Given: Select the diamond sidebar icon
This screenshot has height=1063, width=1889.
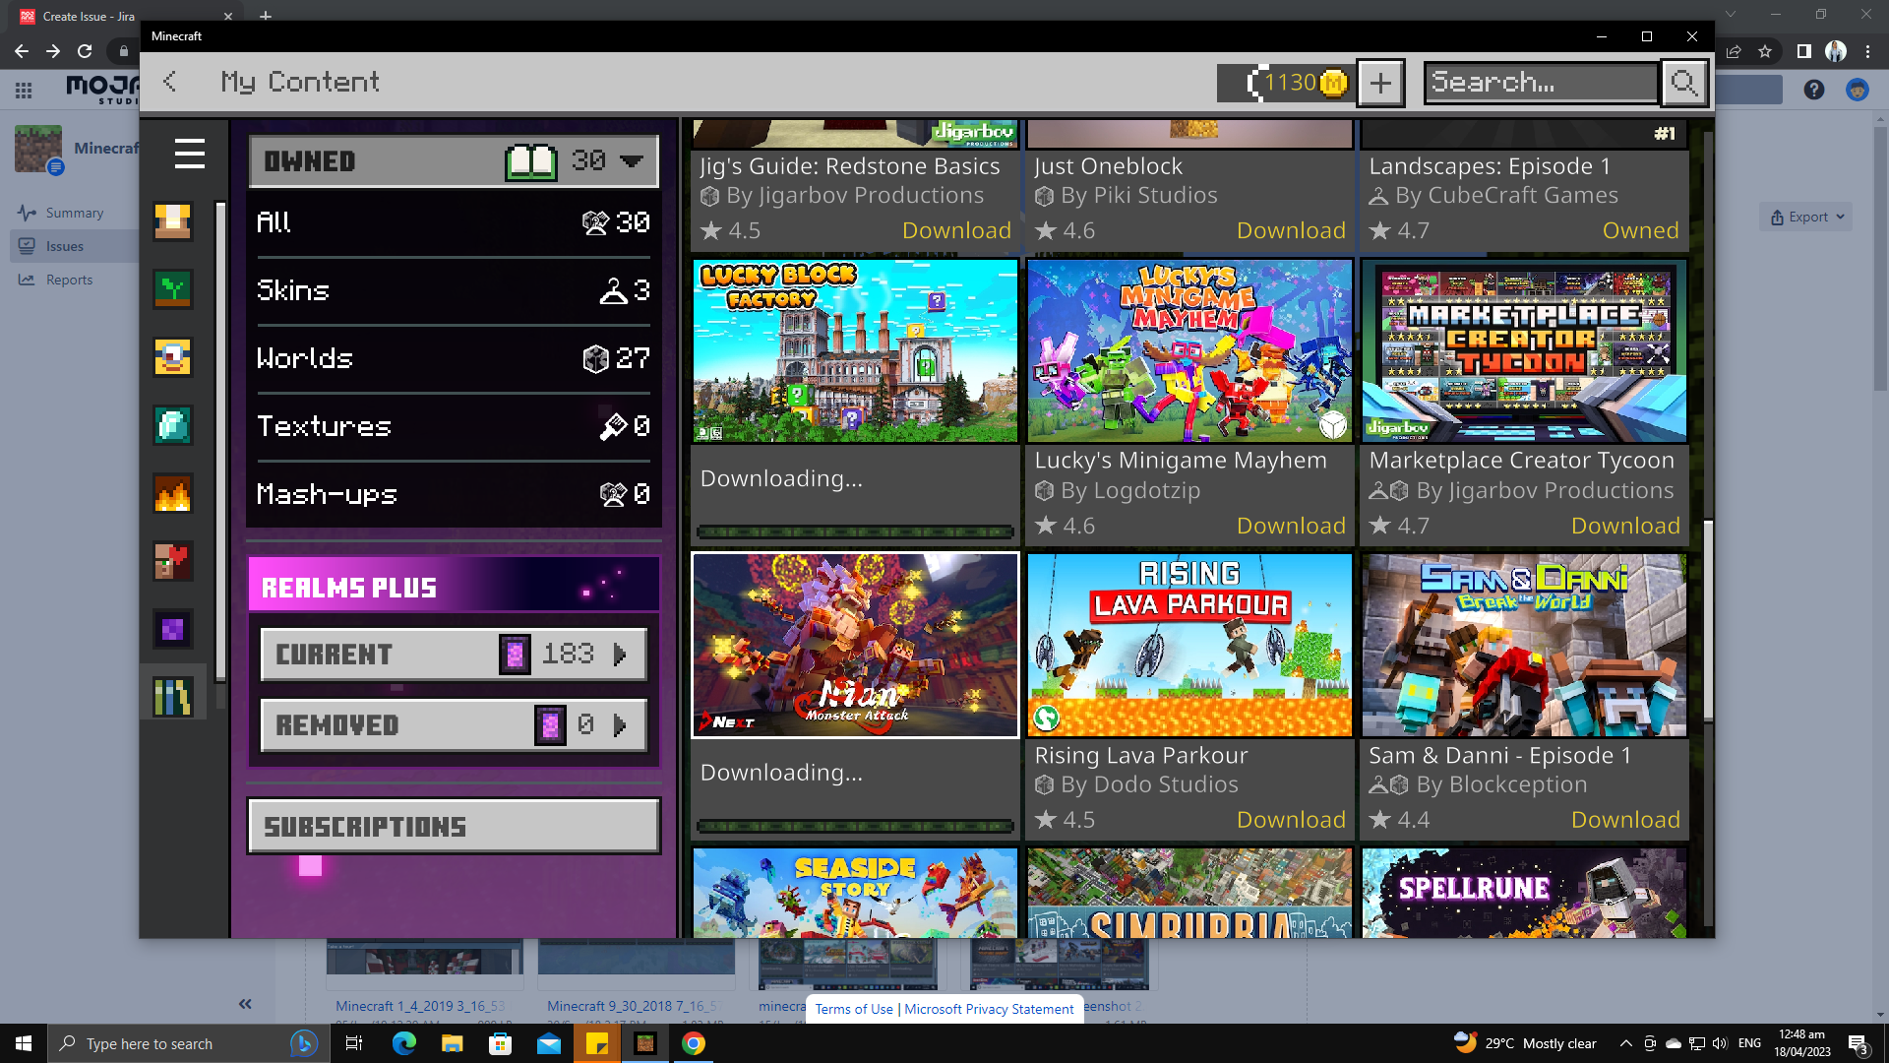Looking at the screenshot, I should click(172, 425).
